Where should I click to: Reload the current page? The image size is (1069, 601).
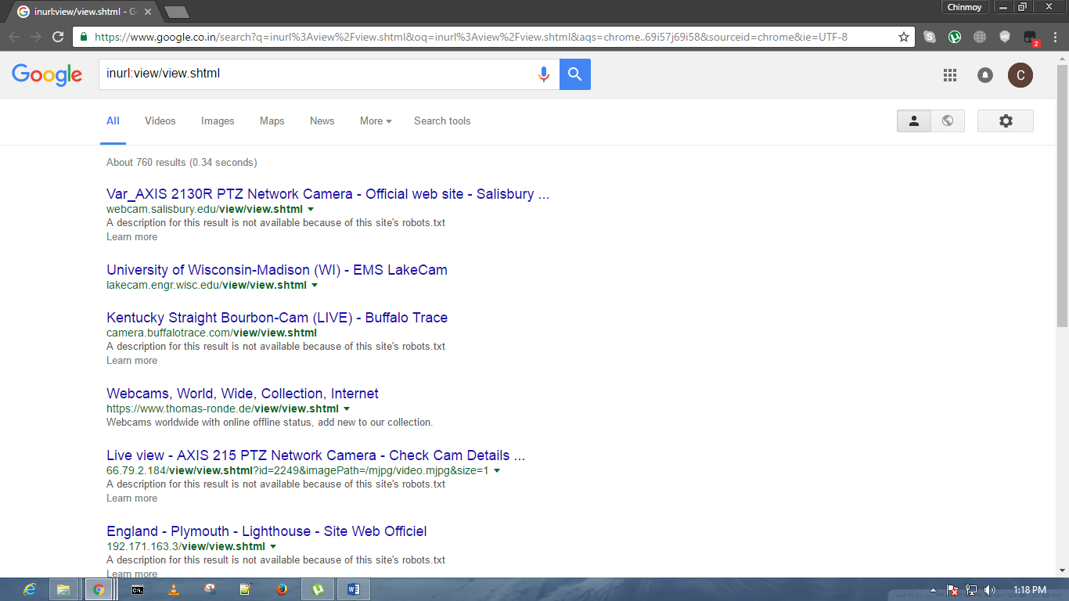click(58, 37)
